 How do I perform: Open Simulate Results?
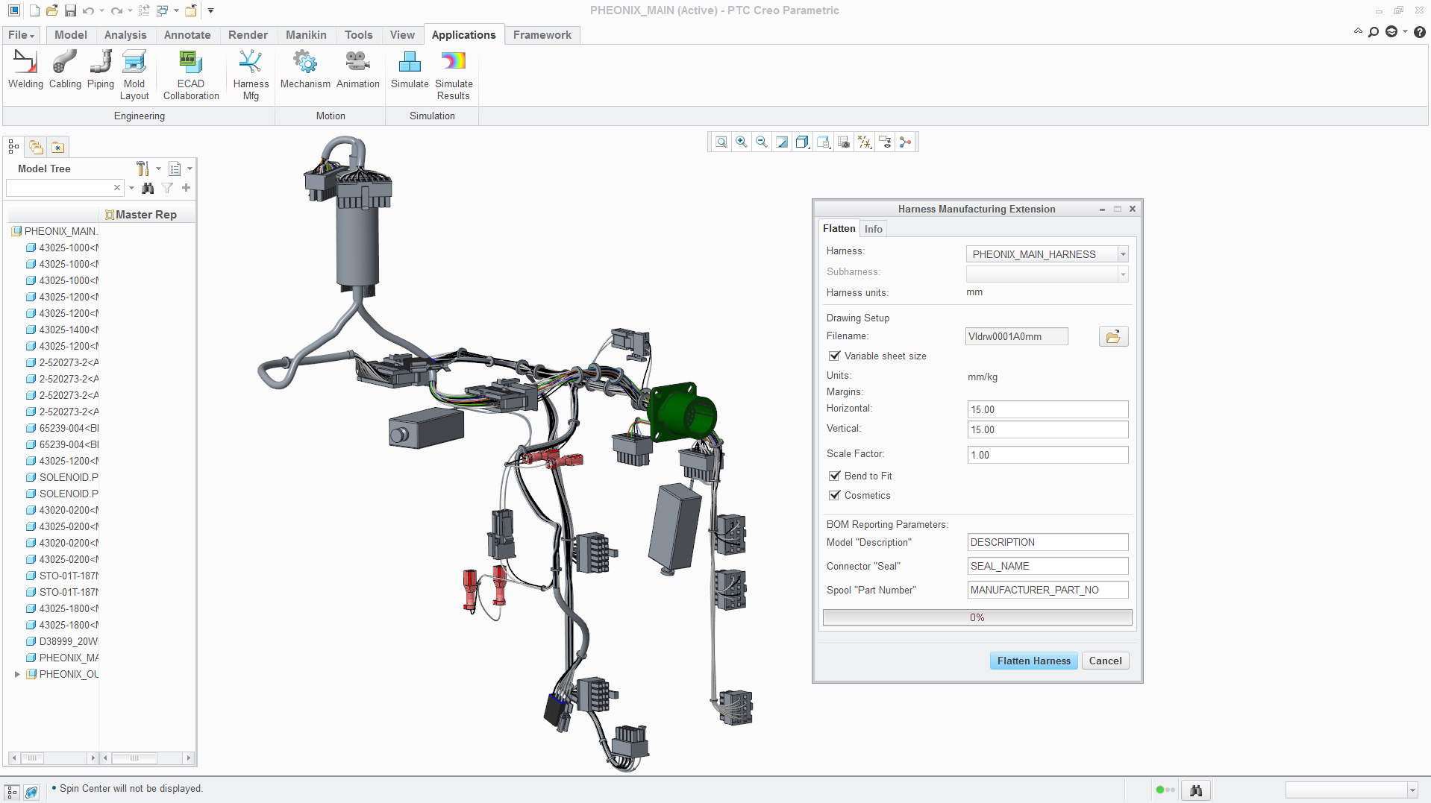pos(454,75)
